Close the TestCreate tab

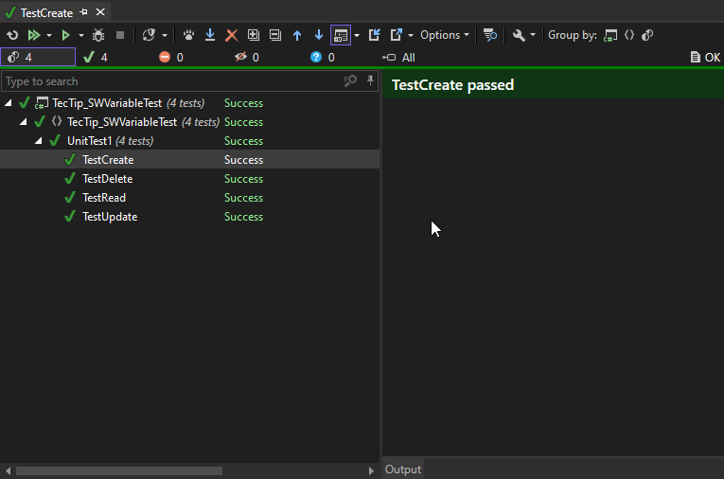100,12
